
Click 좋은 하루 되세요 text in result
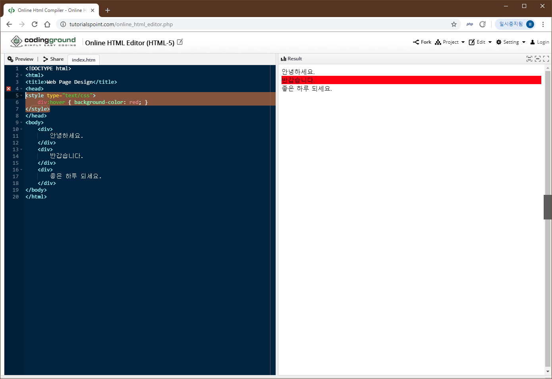[307, 88]
